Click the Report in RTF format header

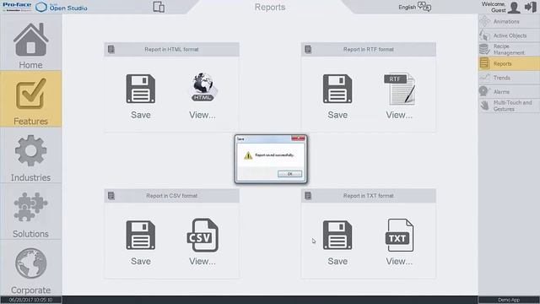click(368, 49)
